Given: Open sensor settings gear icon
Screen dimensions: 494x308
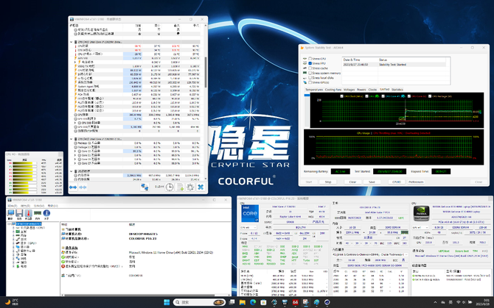Looking at the screenshot, I should pyautogui.click(x=190, y=187).
